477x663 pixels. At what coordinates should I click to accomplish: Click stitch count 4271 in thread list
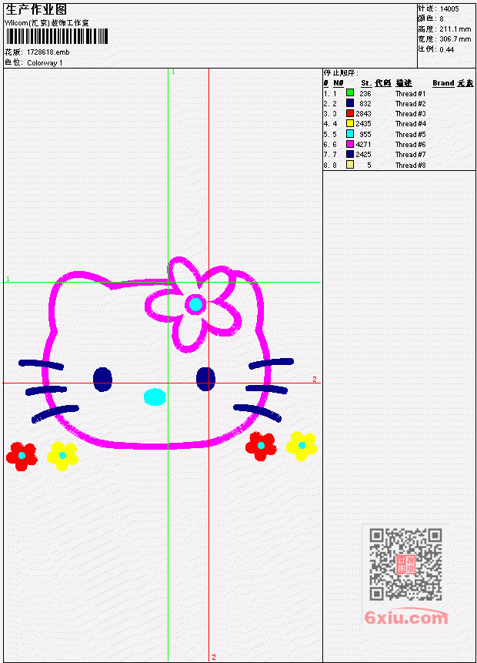pos(363,145)
